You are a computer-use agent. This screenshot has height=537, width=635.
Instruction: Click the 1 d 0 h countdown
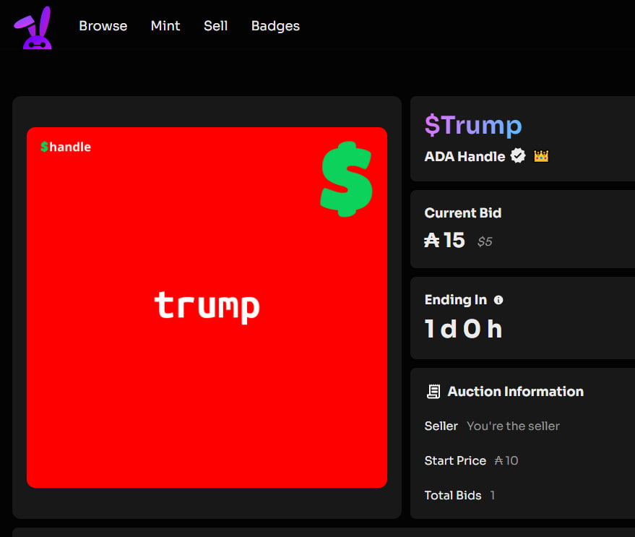point(463,329)
